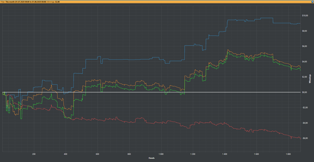Click the 1 400 hands axis label
Image resolution: width=314 pixels, height=162 pixels.
coord(225,154)
